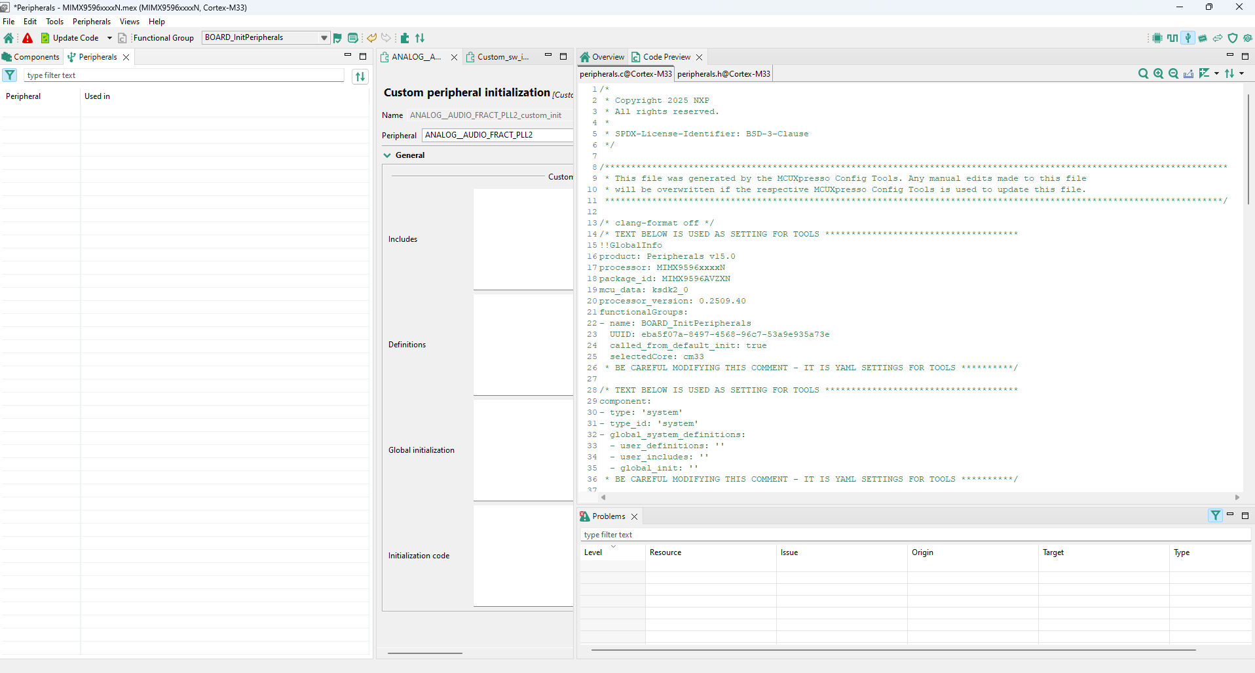Switch to the Pins tool chip icon
Image resolution: width=1255 pixels, height=673 pixels.
point(1157,38)
